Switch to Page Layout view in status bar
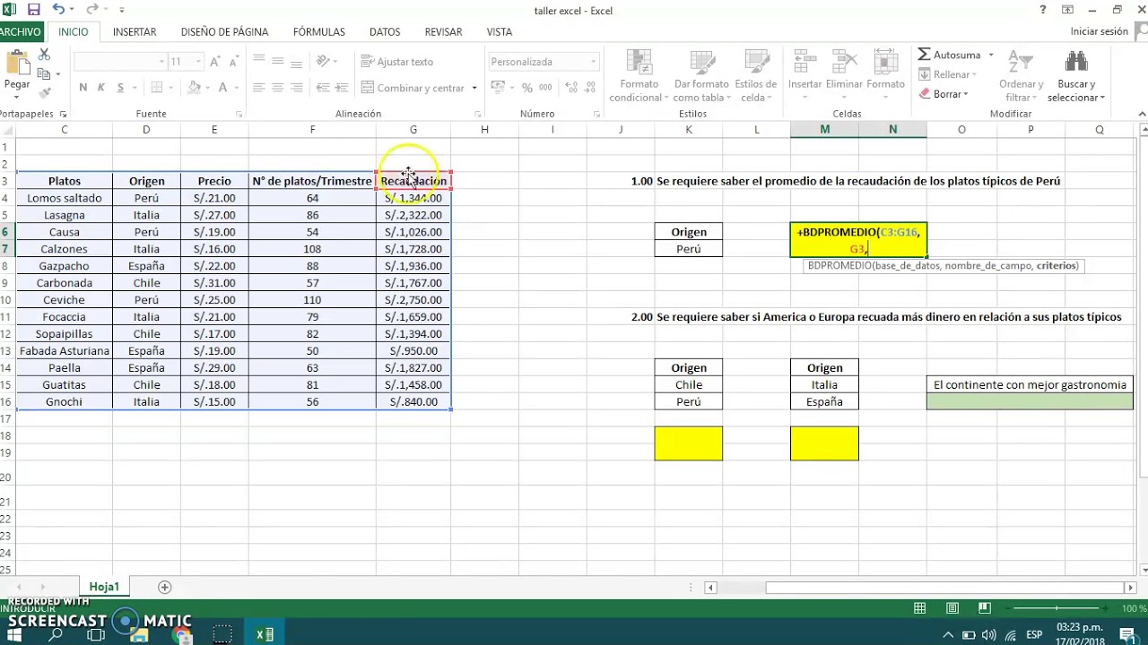This screenshot has height=645, width=1148. coord(952,608)
